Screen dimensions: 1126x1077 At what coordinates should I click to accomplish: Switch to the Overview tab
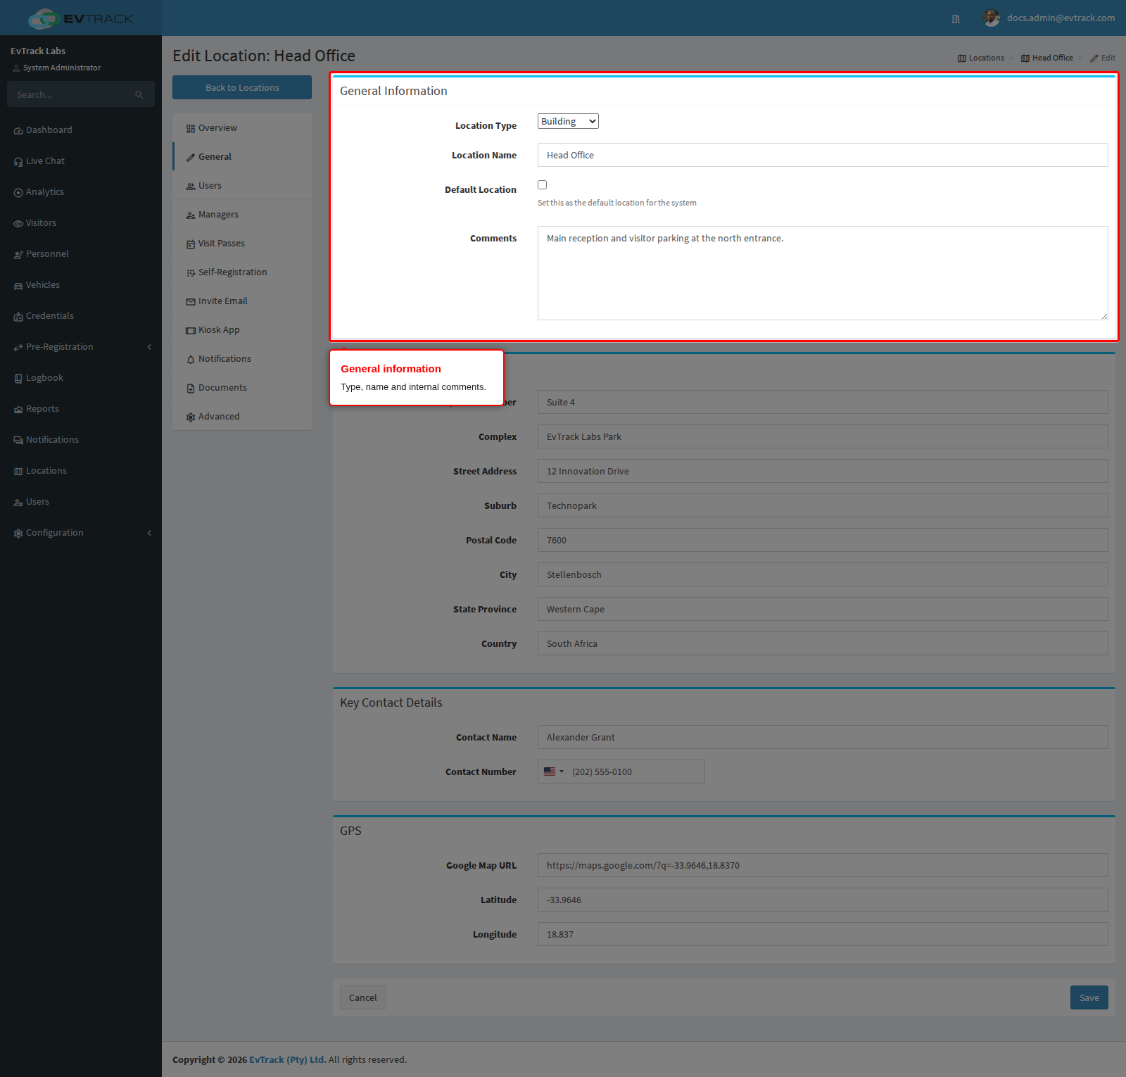242,128
